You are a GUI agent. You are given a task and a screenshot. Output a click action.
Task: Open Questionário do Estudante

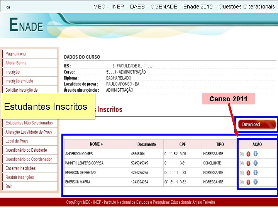[26, 150]
